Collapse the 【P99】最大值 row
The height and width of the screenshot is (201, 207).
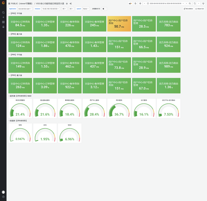(15, 75)
